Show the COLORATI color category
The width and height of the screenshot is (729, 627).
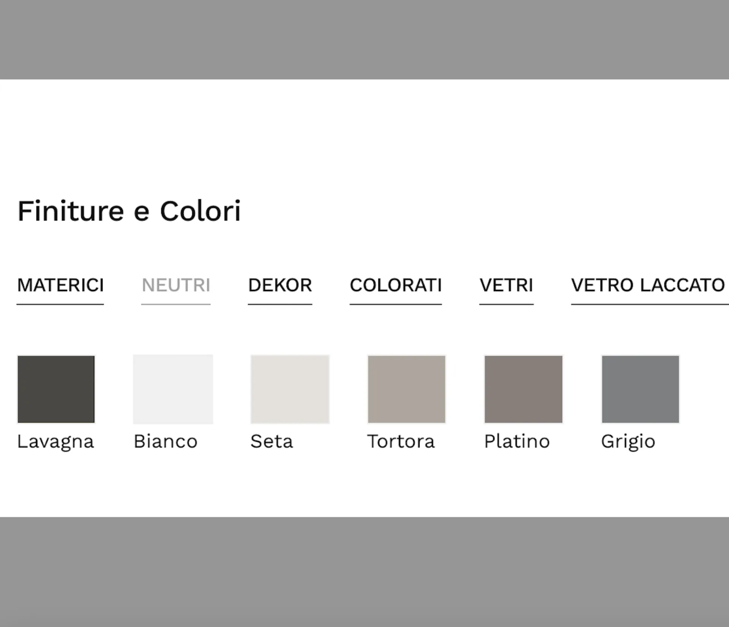pos(396,285)
